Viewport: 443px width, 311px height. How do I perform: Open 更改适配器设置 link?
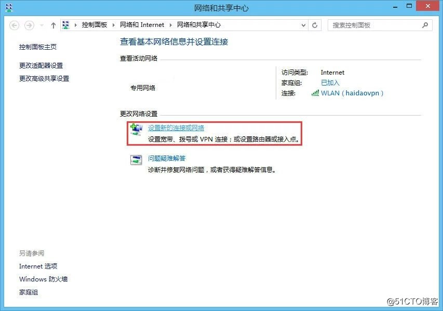tap(41, 65)
